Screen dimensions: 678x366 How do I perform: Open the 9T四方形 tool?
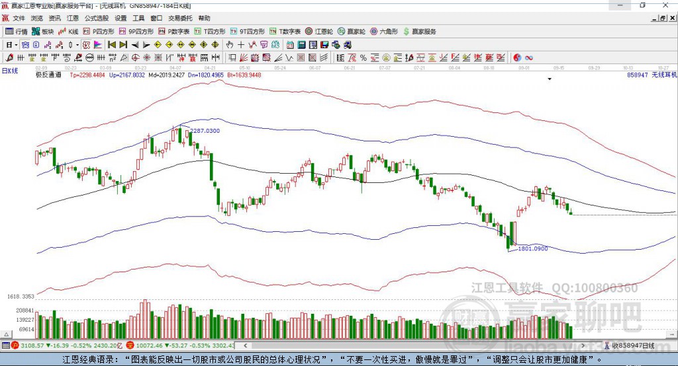point(248,32)
